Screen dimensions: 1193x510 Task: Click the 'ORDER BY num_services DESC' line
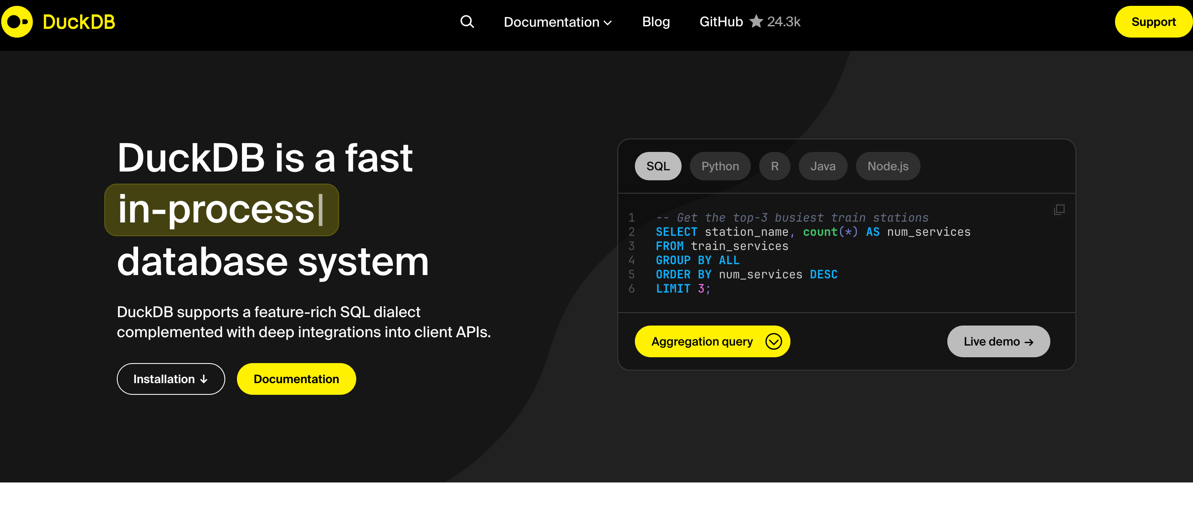tap(747, 275)
